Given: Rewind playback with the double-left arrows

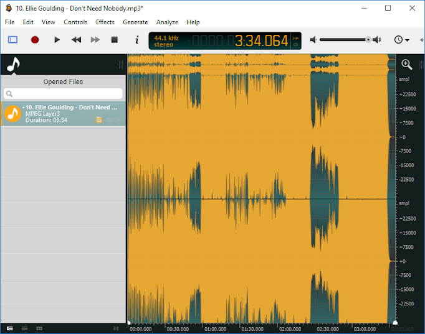Looking at the screenshot, I should click(76, 40).
